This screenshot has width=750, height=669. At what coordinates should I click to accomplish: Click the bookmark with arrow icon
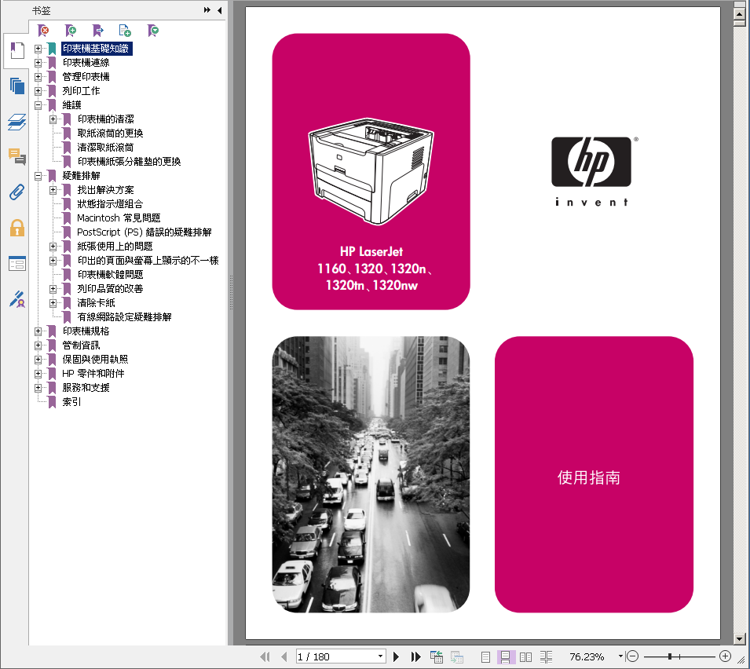(98, 31)
